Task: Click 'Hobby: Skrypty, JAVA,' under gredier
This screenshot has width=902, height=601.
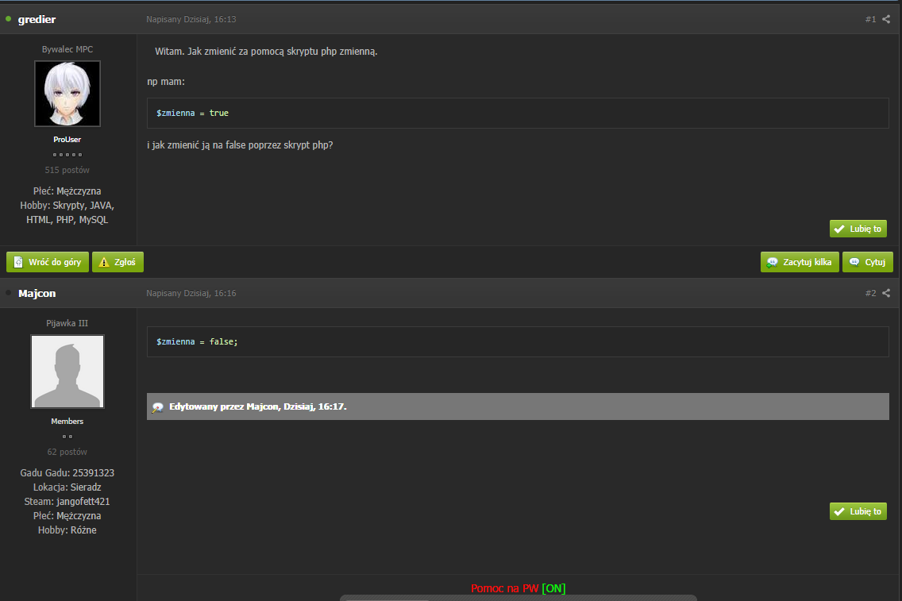Action: [x=67, y=206]
